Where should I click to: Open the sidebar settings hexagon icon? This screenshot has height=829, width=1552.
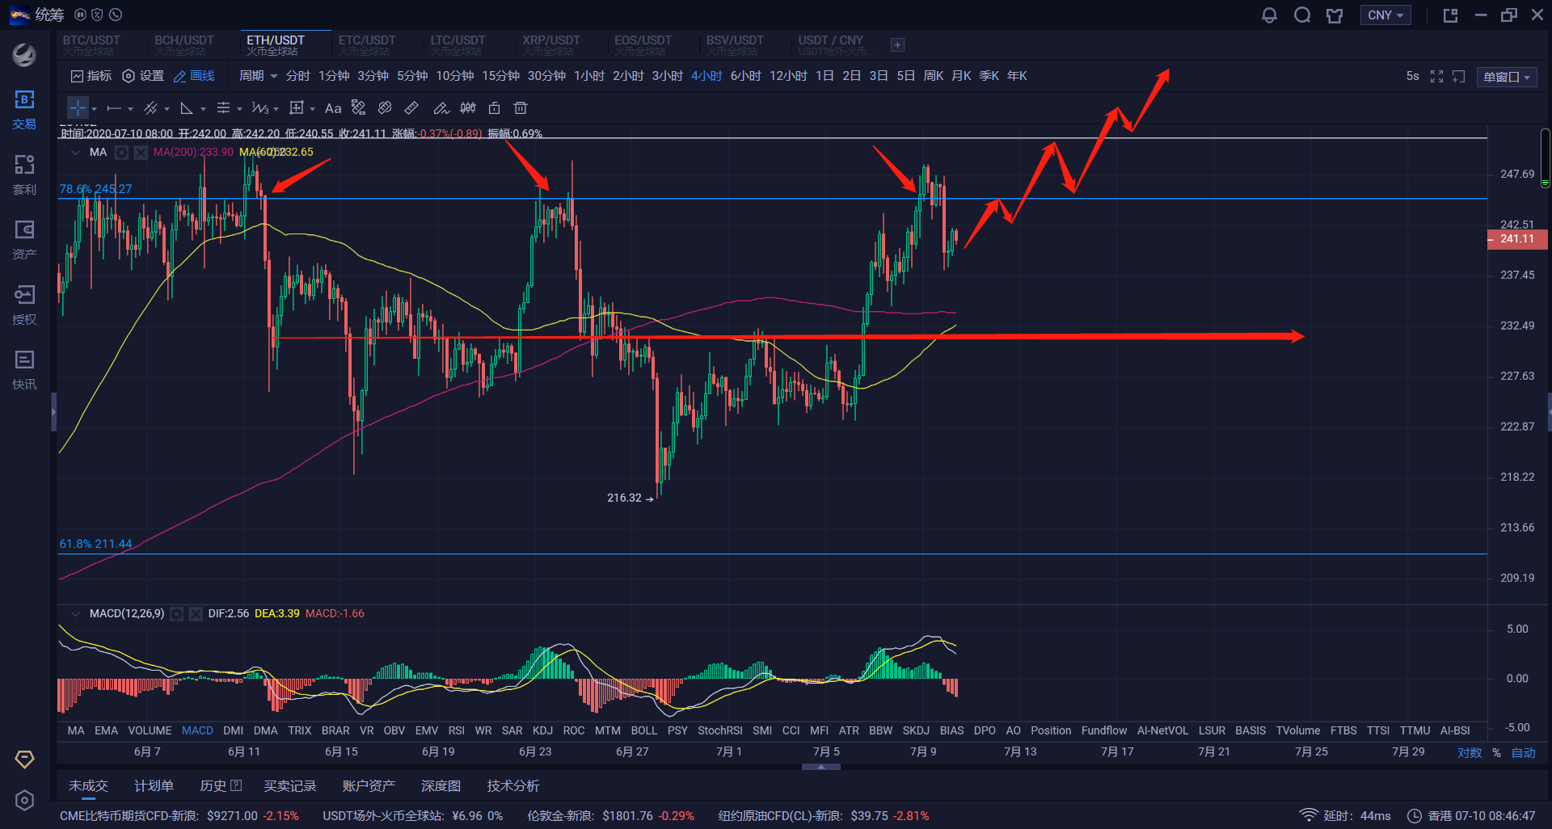24,800
